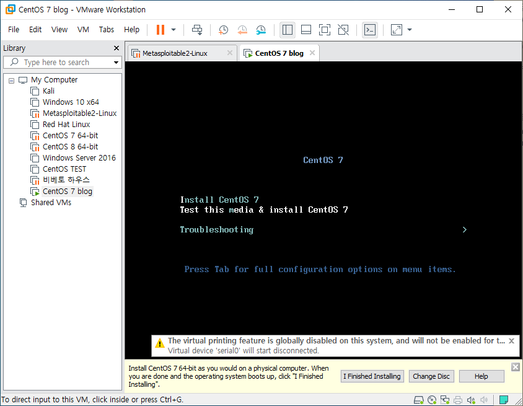
Task: Show the console view
Action: (370, 30)
